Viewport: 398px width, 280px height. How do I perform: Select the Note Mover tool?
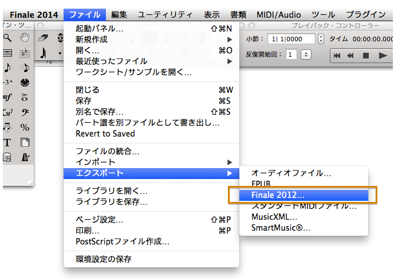coord(7,127)
